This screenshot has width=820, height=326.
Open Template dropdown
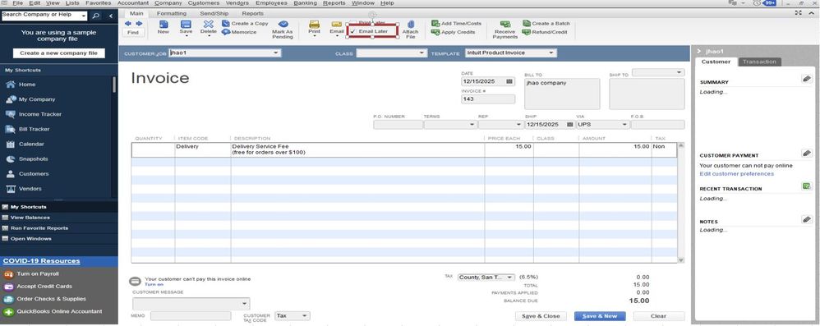tap(551, 53)
